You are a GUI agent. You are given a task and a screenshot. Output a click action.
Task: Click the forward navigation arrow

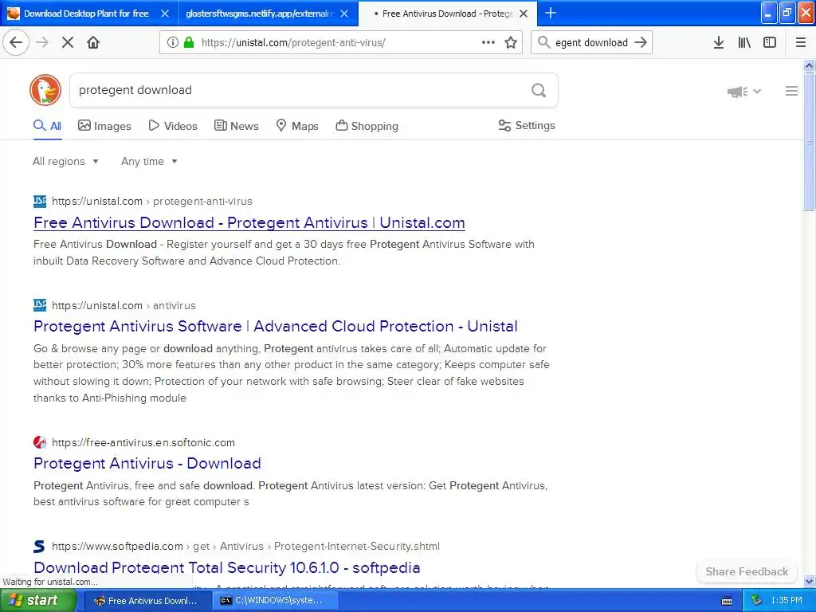(42, 42)
